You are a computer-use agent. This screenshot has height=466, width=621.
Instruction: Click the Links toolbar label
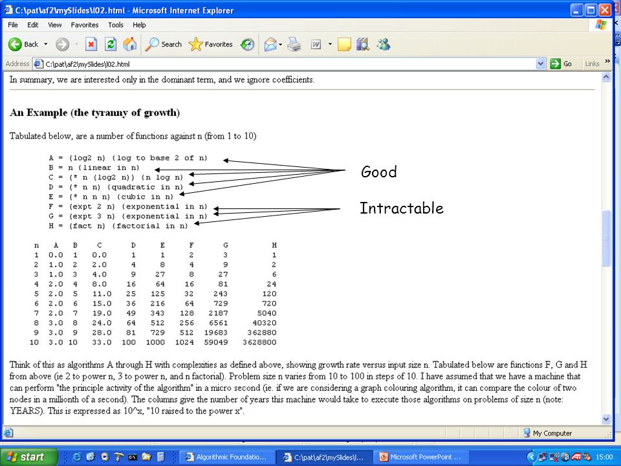pyautogui.click(x=592, y=64)
